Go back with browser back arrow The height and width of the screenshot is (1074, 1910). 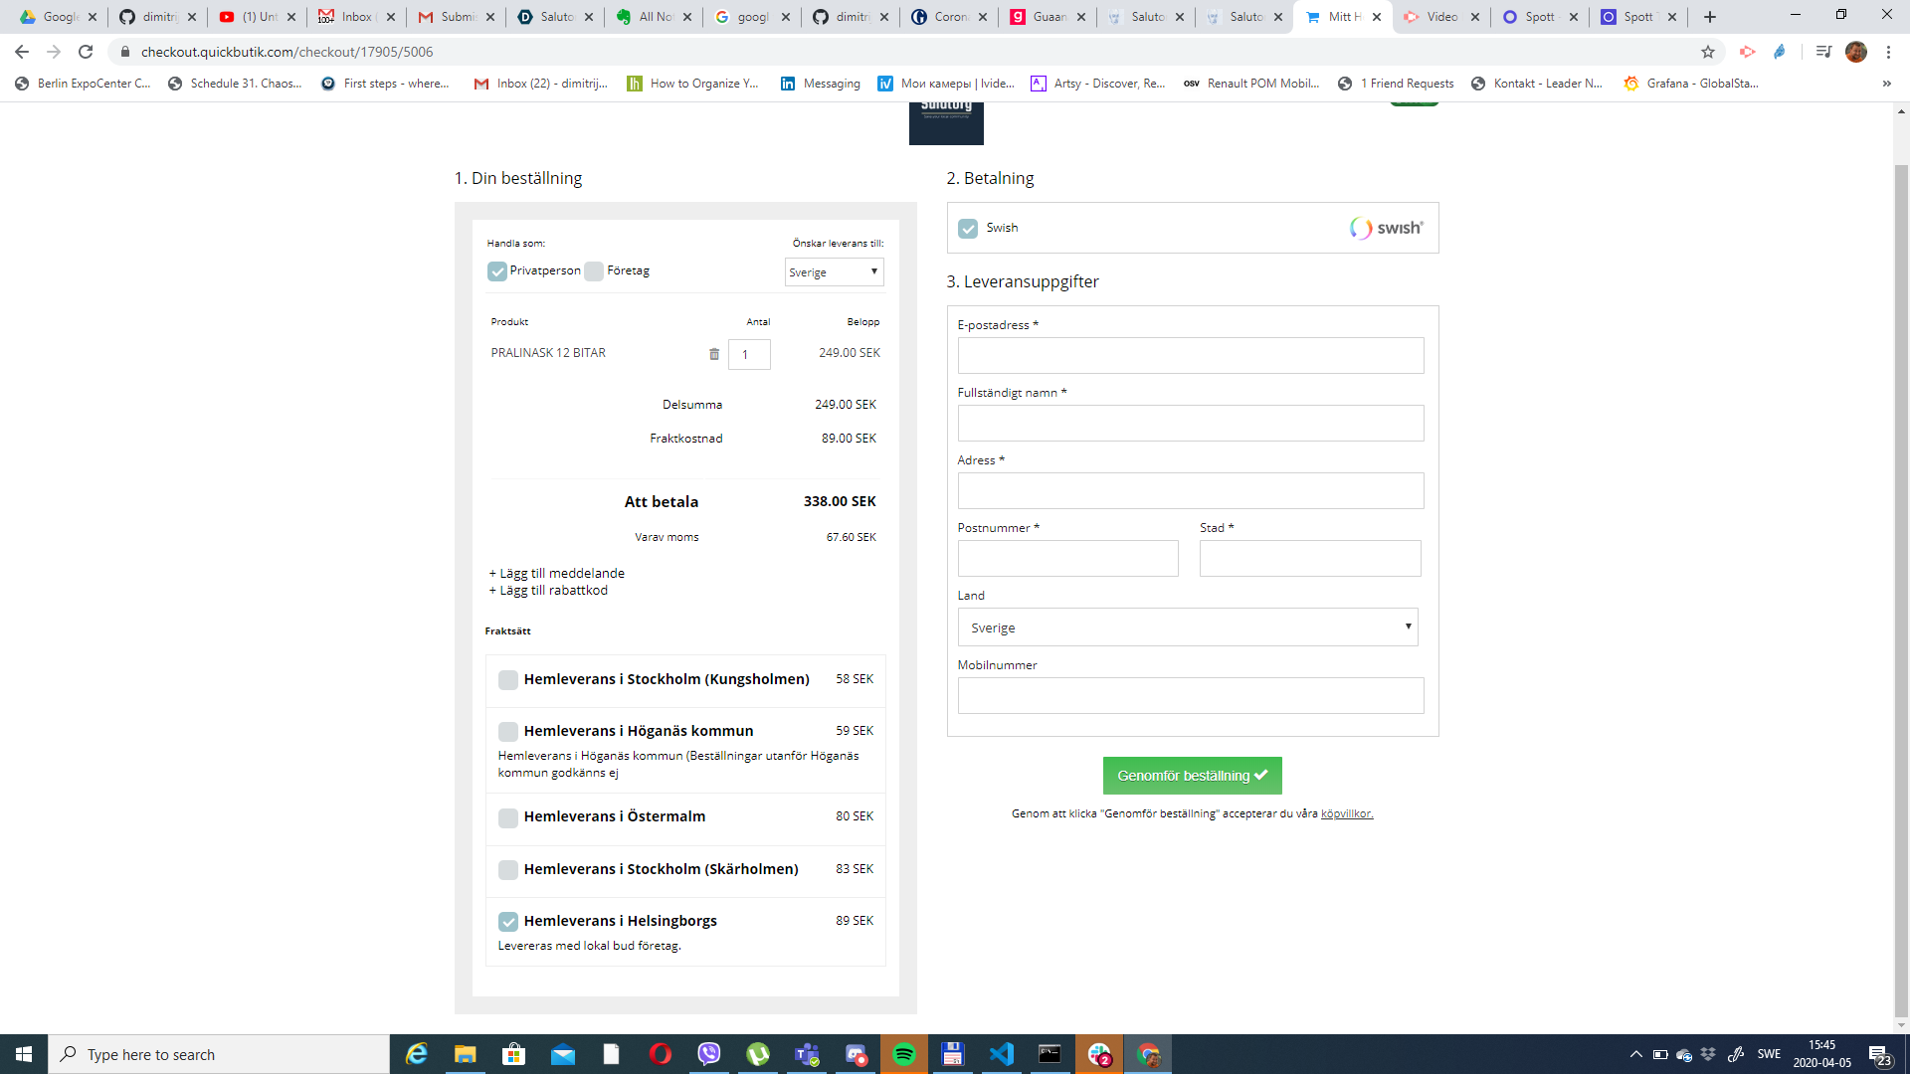click(x=22, y=52)
